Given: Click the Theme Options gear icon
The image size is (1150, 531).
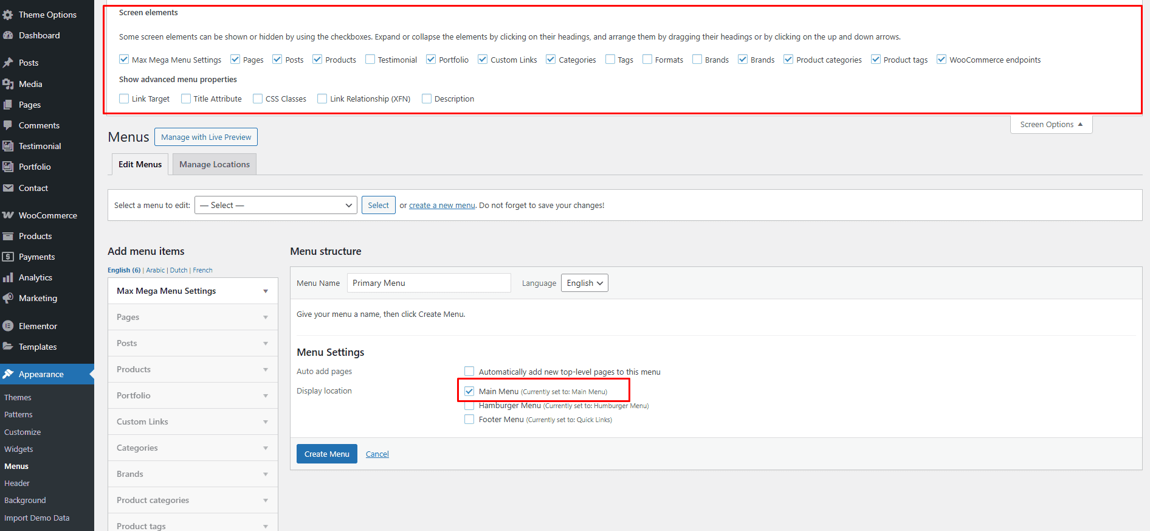Looking at the screenshot, I should 8,15.
